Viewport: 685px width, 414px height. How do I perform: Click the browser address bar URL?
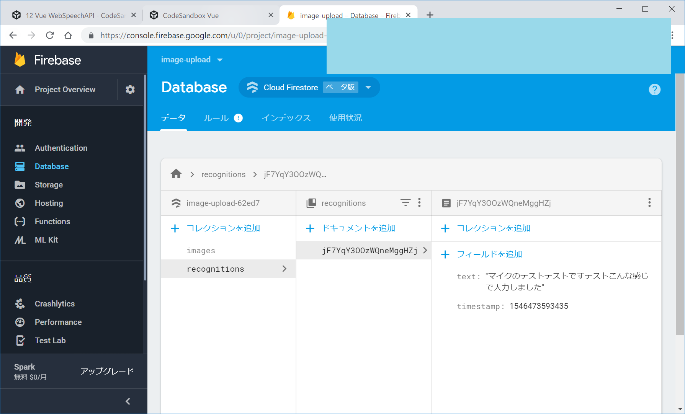[x=213, y=36]
